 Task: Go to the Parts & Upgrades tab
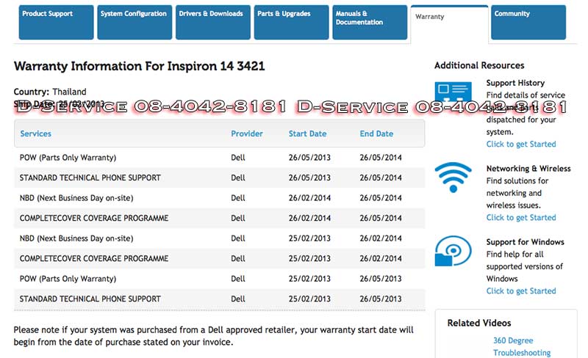(x=290, y=22)
